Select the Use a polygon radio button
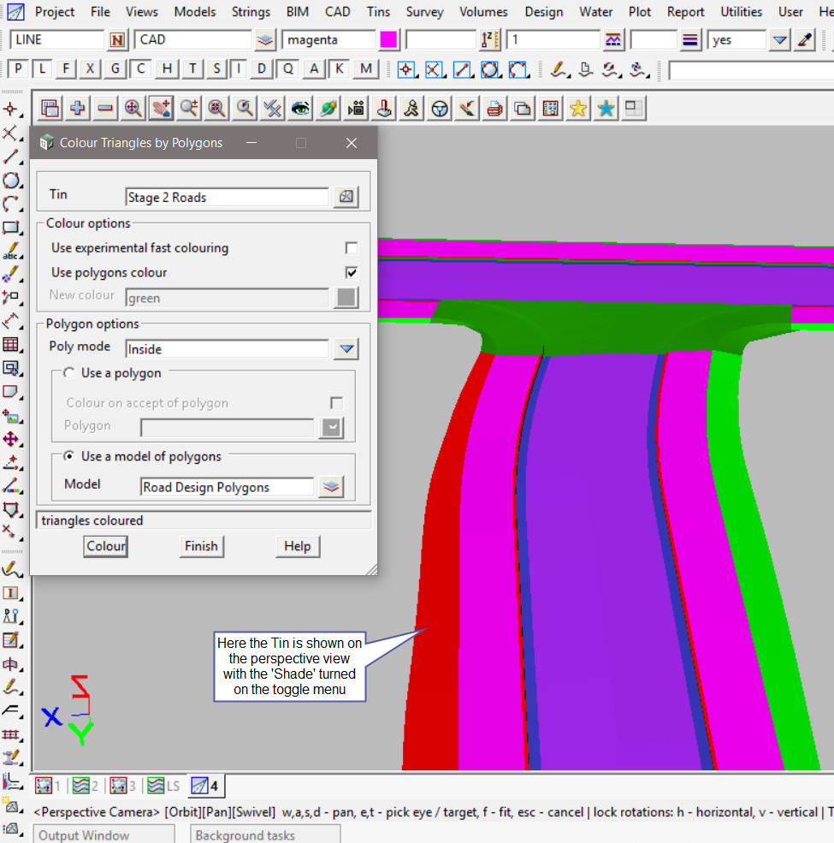The image size is (834, 843). click(x=69, y=373)
